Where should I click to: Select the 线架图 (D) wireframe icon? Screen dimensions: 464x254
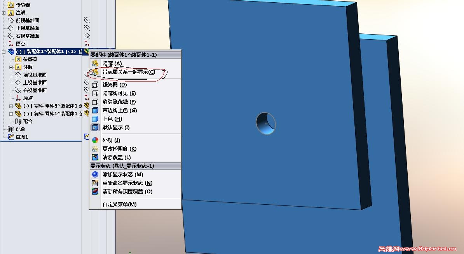pos(95,85)
